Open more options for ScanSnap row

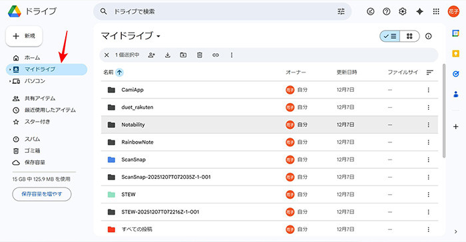click(x=428, y=160)
